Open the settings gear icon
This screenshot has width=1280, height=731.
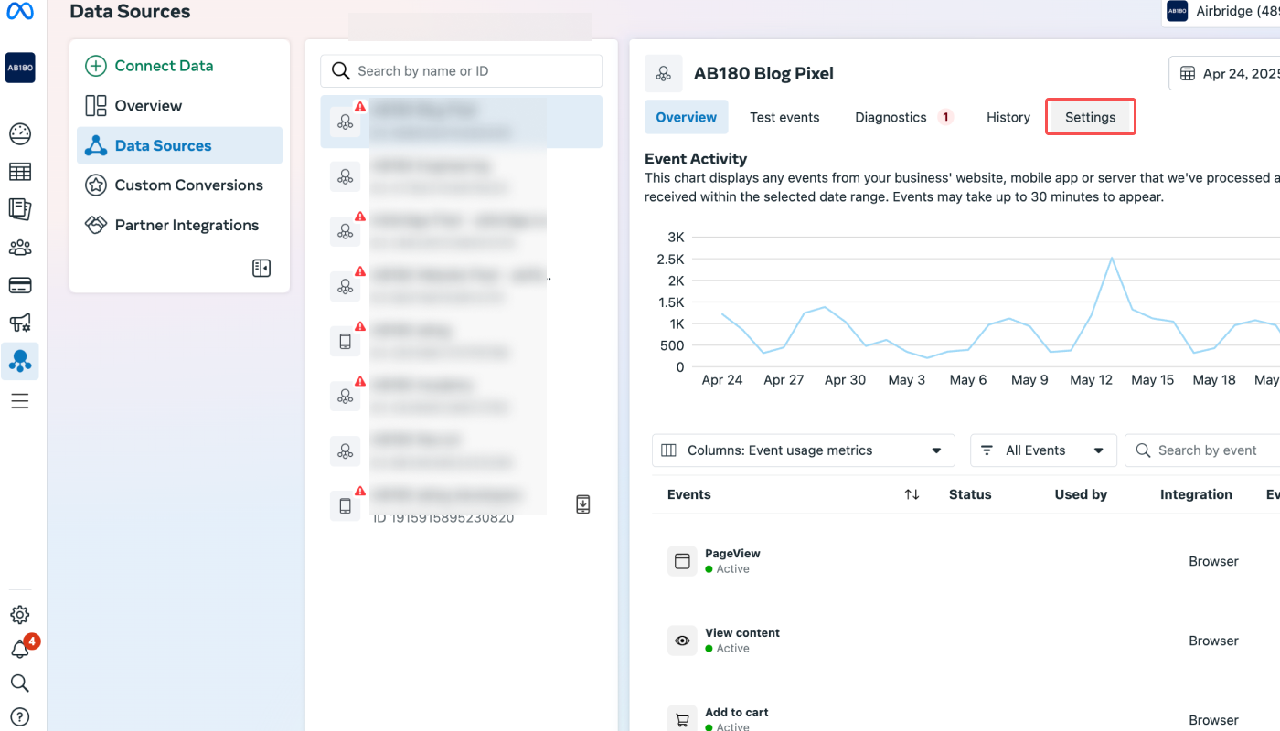point(20,615)
